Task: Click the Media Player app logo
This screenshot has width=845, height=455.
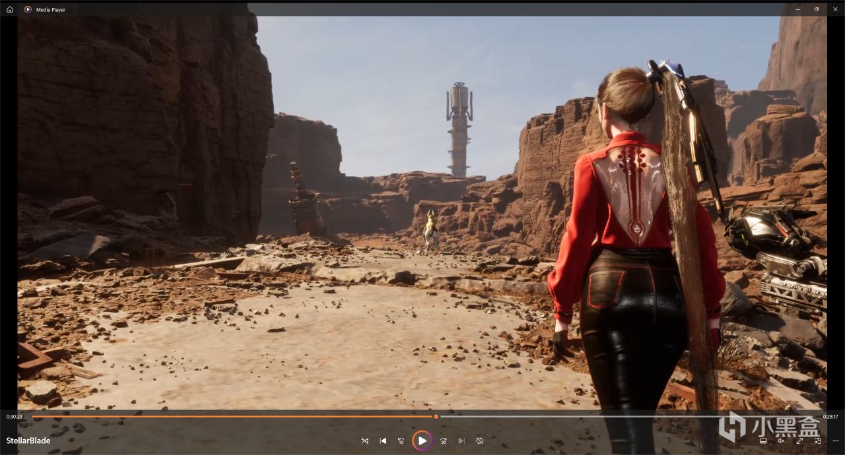Action: (x=28, y=9)
